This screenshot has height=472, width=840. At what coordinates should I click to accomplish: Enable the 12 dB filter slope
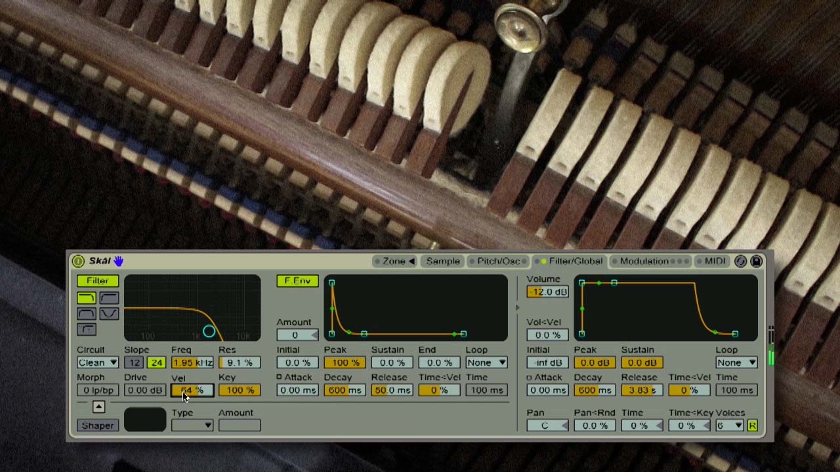click(134, 363)
